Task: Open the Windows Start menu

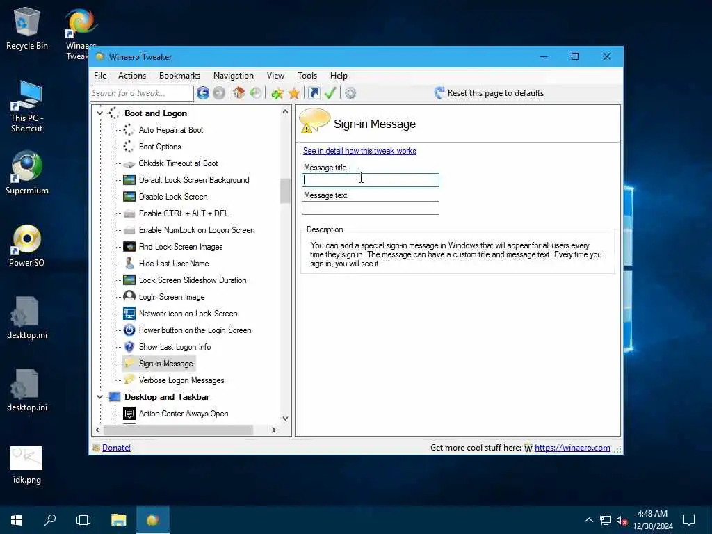Action: pos(17,520)
